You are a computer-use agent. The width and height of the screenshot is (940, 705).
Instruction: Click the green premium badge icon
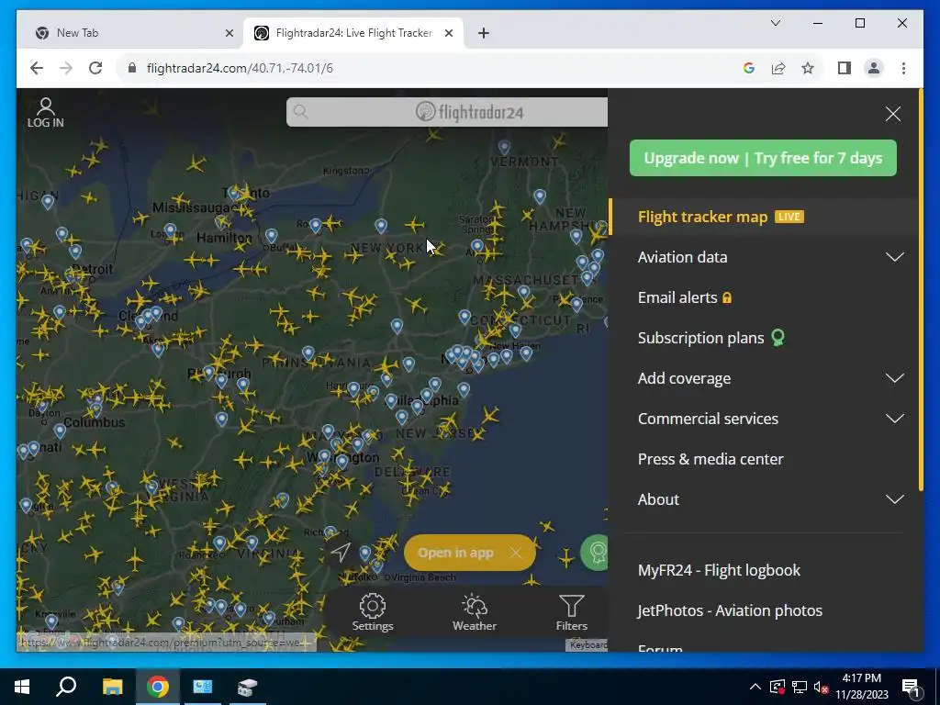(595, 552)
